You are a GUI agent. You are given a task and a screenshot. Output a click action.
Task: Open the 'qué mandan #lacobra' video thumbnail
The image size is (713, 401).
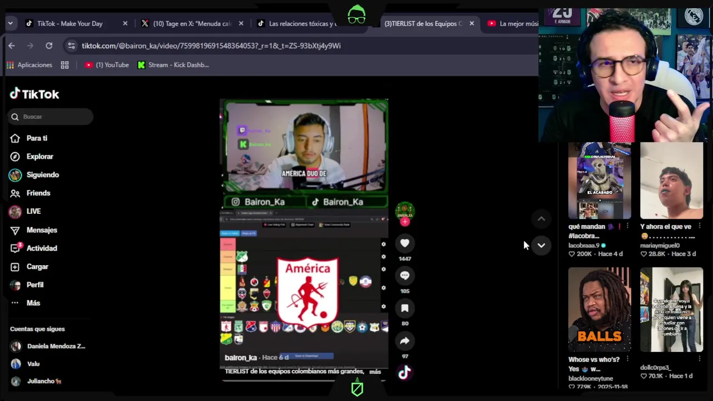[599, 180]
